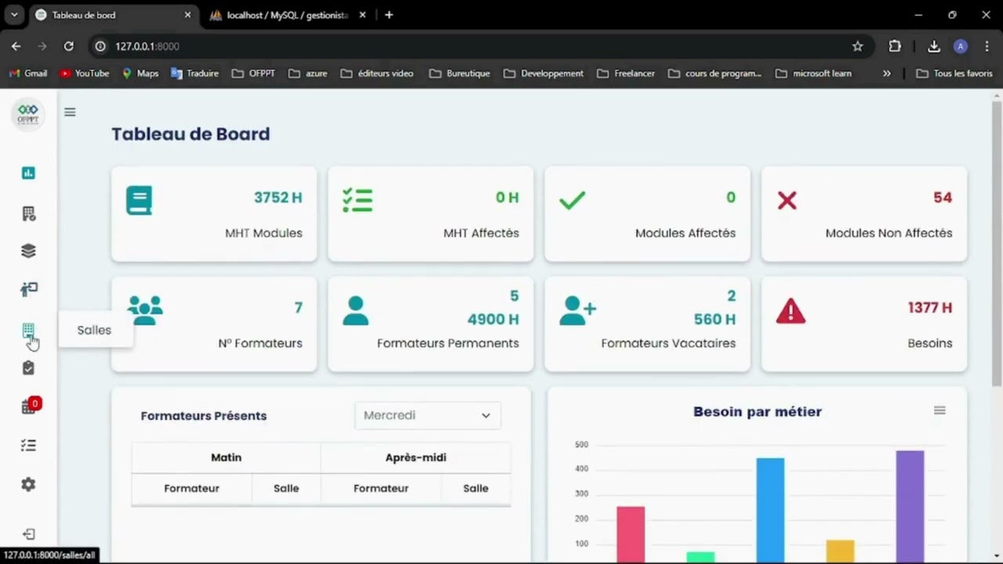Open the azure bookmarks folder
This screenshot has height=564, width=1003.
308,74
